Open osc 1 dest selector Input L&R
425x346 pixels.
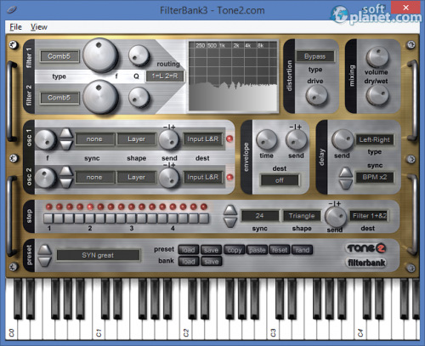(x=202, y=139)
